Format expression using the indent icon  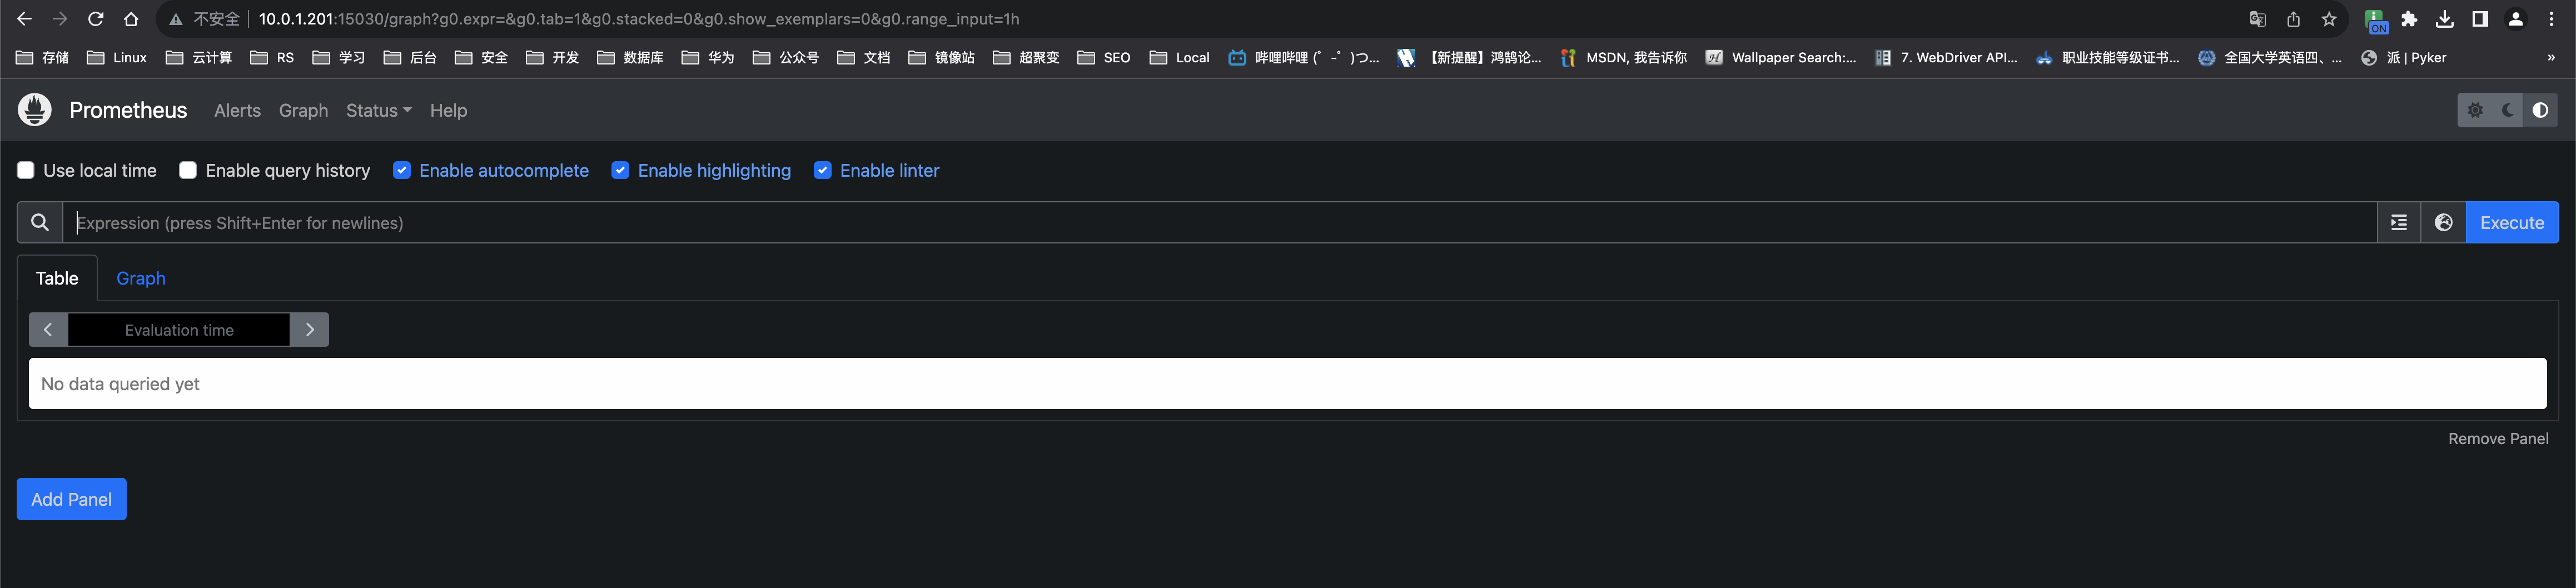coord(2399,222)
